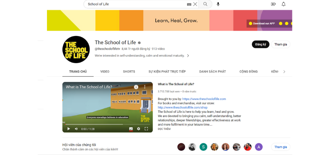This screenshot has height=155, width=330.
Task: Click the @theschooloflifetv handle text
Action: pos(107,49)
